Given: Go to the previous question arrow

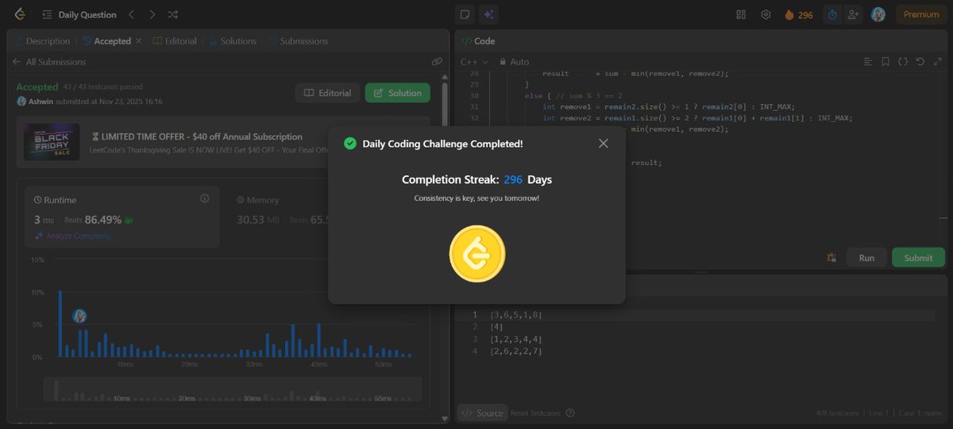Looking at the screenshot, I should click(x=132, y=14).
